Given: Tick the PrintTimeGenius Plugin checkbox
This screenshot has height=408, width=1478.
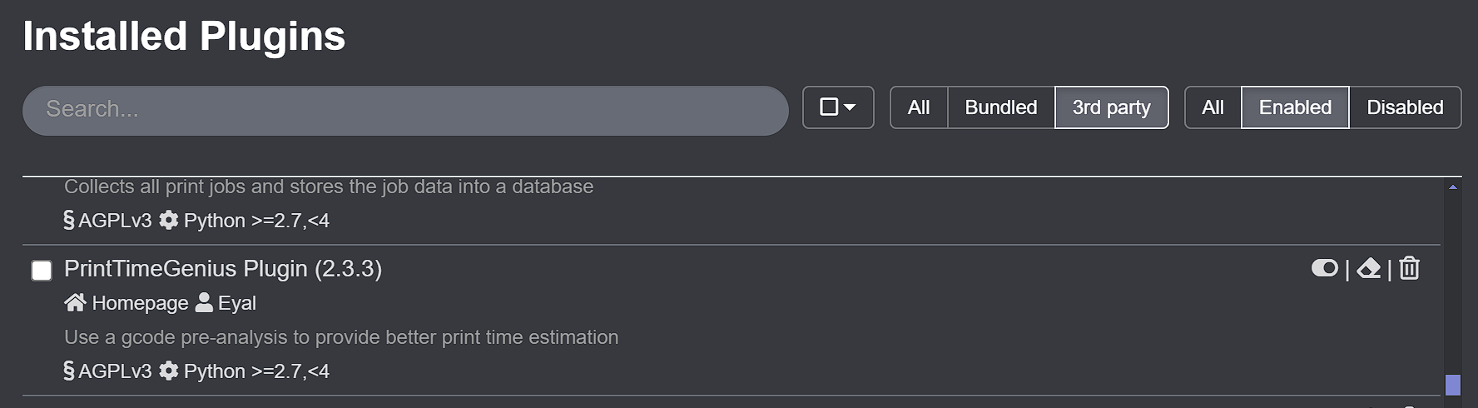Looking at the screenshot, I should click(42, 271).
